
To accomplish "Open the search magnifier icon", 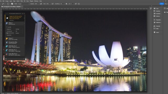I will (166, 4).
